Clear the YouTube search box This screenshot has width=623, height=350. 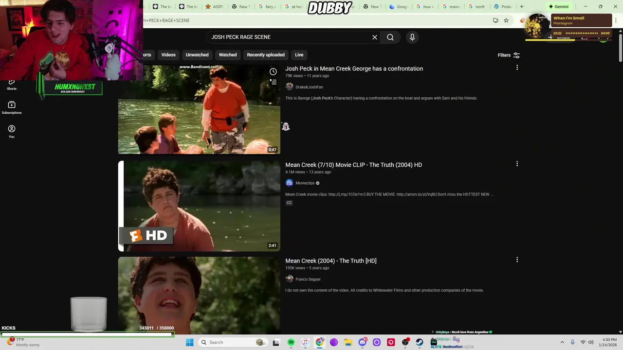click(x=375, y=37)
